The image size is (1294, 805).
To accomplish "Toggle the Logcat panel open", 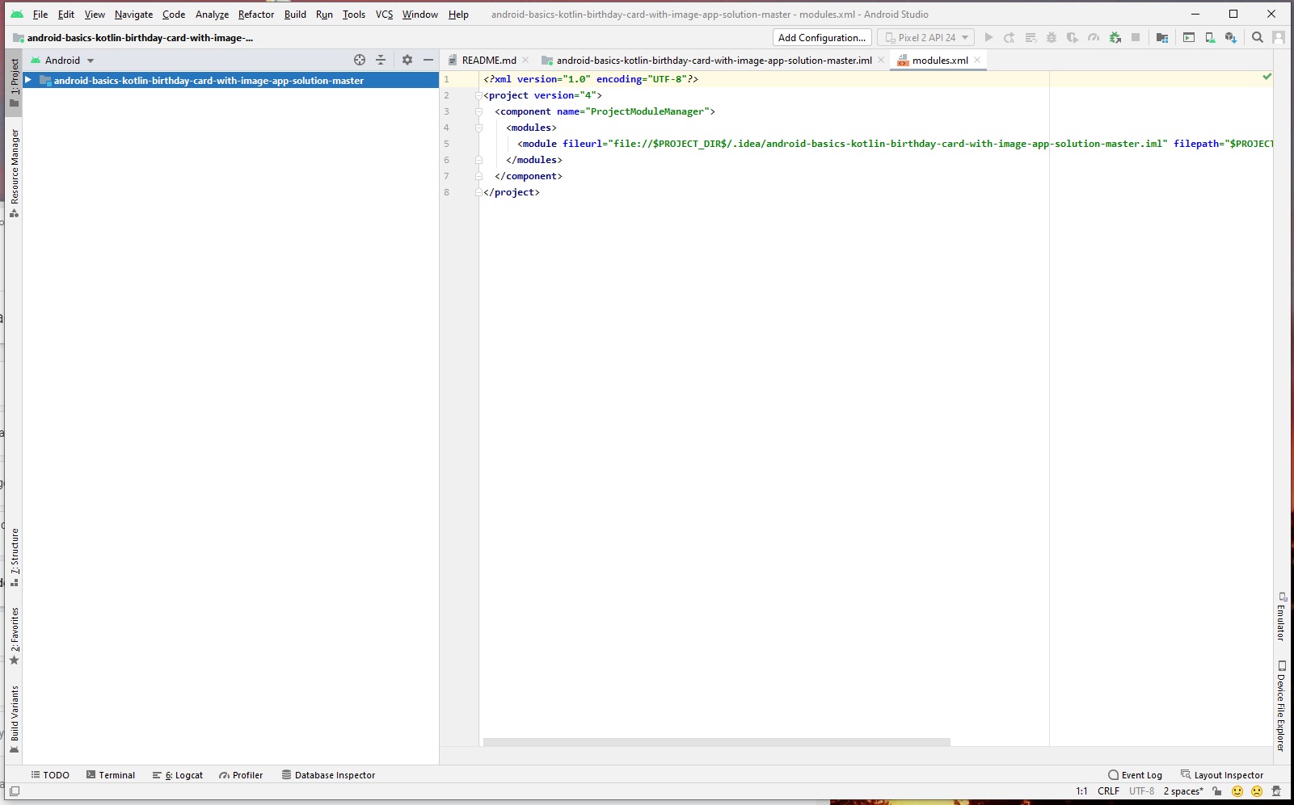I will [x=178, y=775].
